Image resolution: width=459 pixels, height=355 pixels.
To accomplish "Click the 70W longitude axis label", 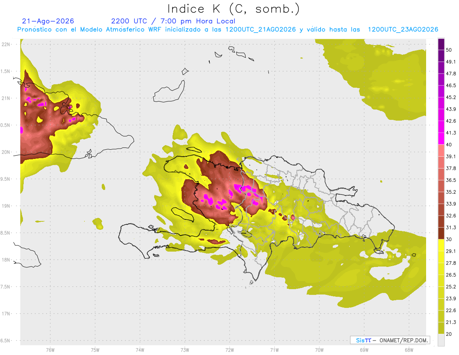I will pyautogui.click(x=319, y=350).
